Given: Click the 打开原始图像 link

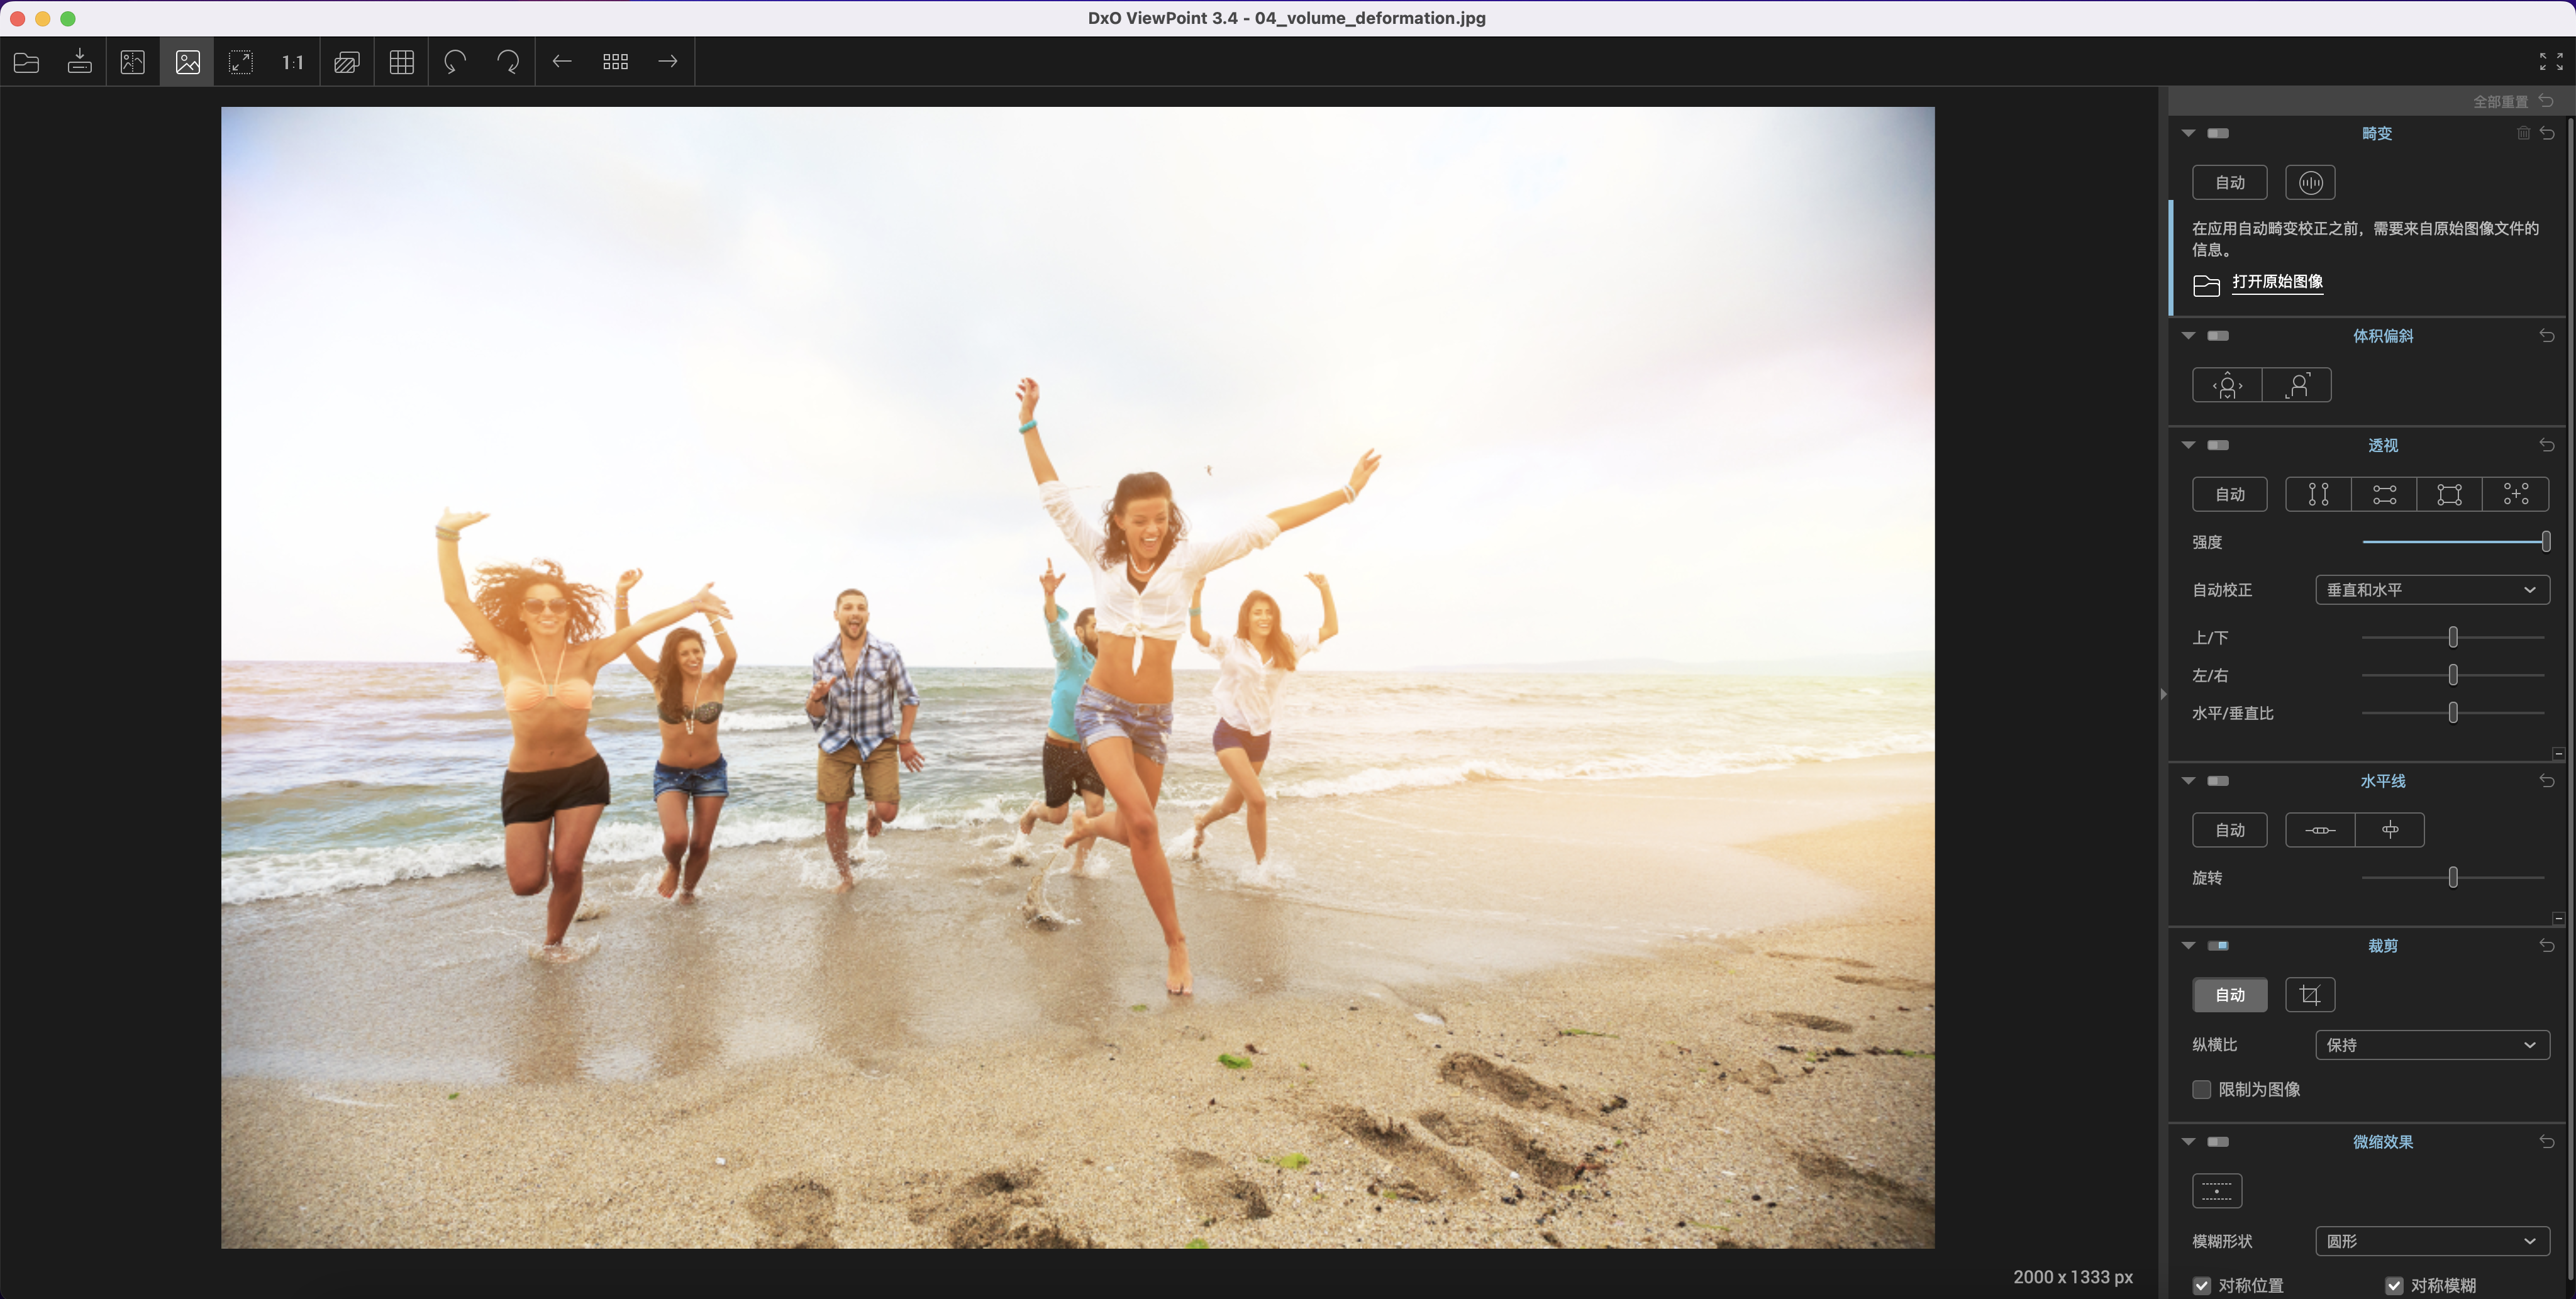Looking at the screenshot, I should tap(2277, 282).
